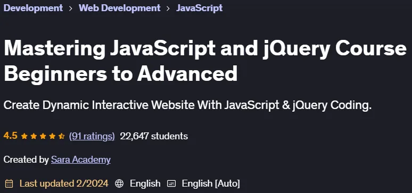Click the first rating star
The image size is (412, 193).
click(24, 136)
